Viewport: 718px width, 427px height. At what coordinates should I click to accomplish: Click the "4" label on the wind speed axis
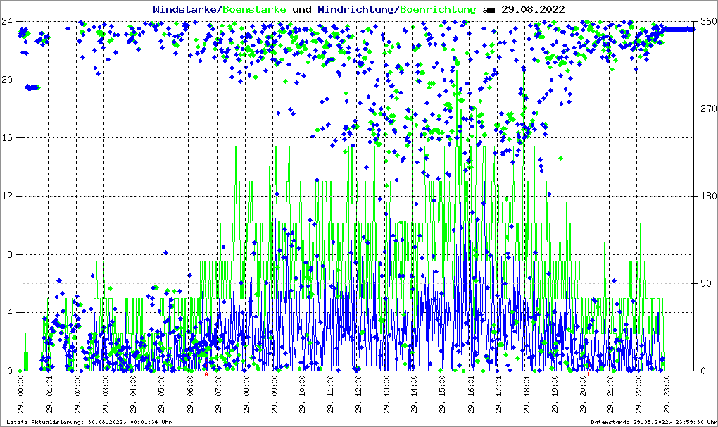10,312
